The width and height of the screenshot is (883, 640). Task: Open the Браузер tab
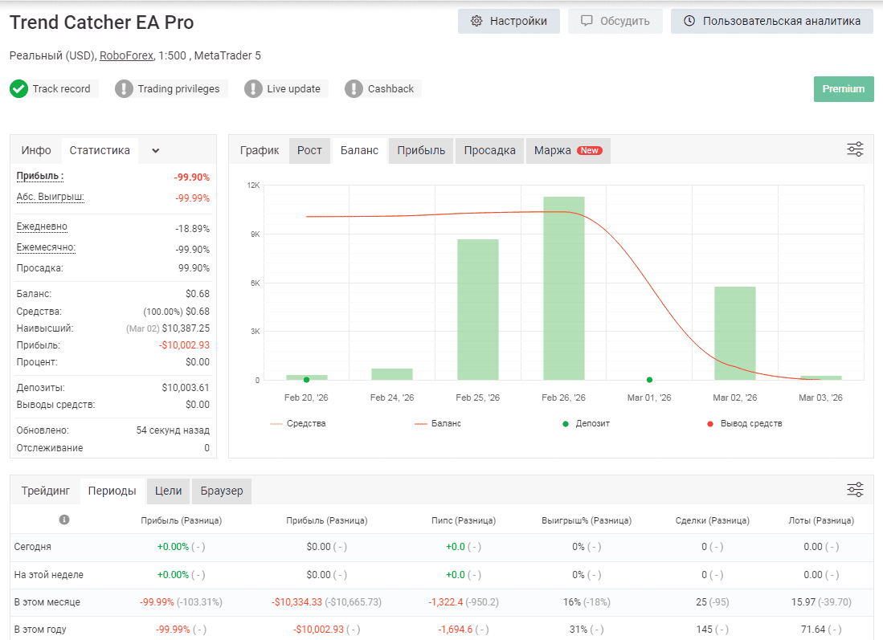tap(221, 491)
